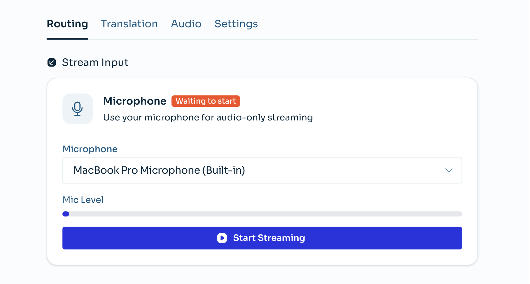Click the chevron arrow in microphone selector
Image resolution: width=530 pixels, height=284 pixels.
click(449, 170)
